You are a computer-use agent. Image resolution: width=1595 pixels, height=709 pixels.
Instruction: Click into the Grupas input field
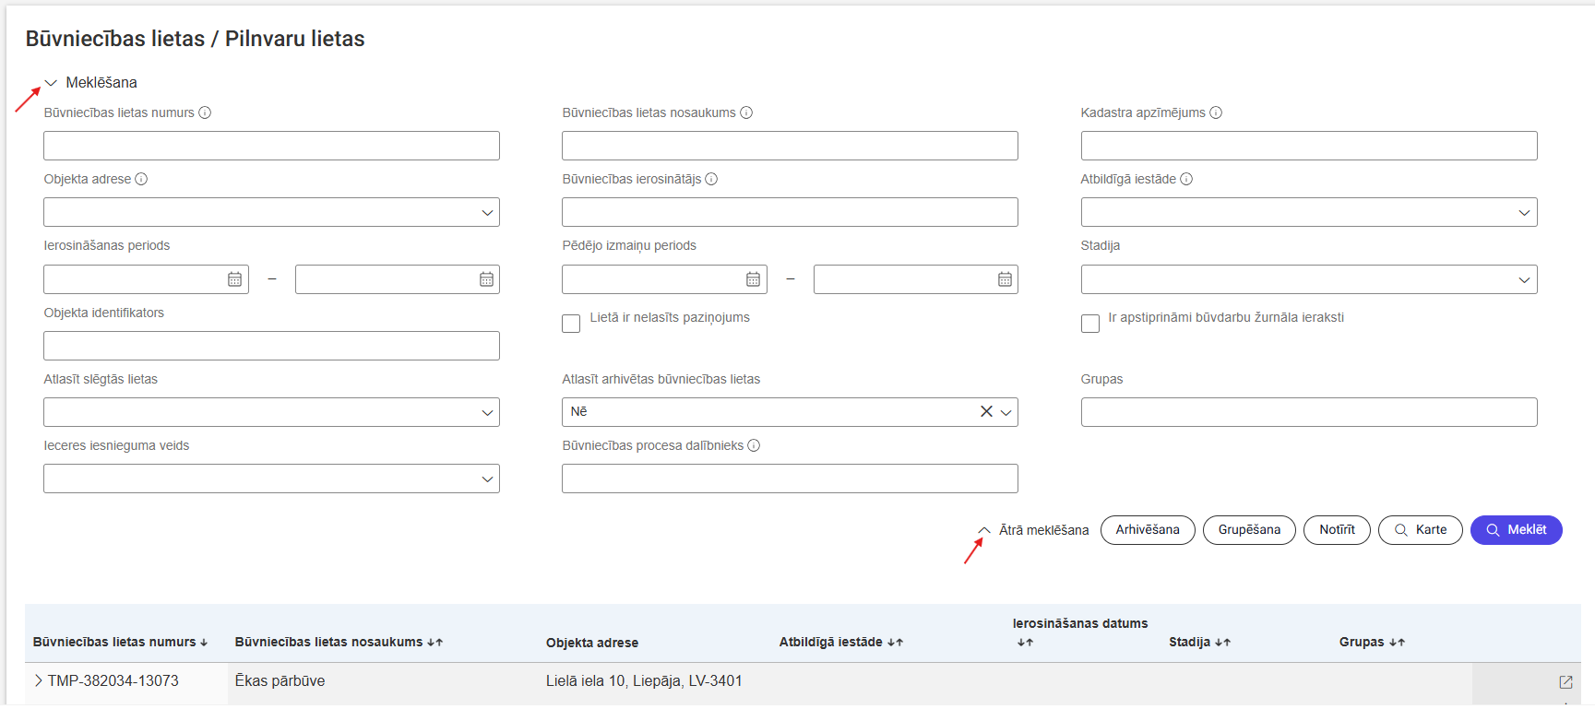(1308, 412)
